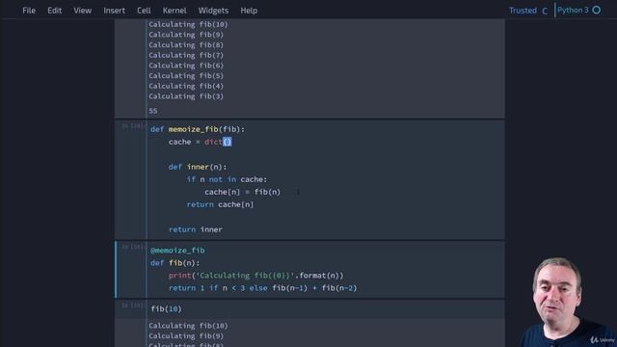
Task: Click output line 'Calculating fib(3)'
Action: [186, 96]
